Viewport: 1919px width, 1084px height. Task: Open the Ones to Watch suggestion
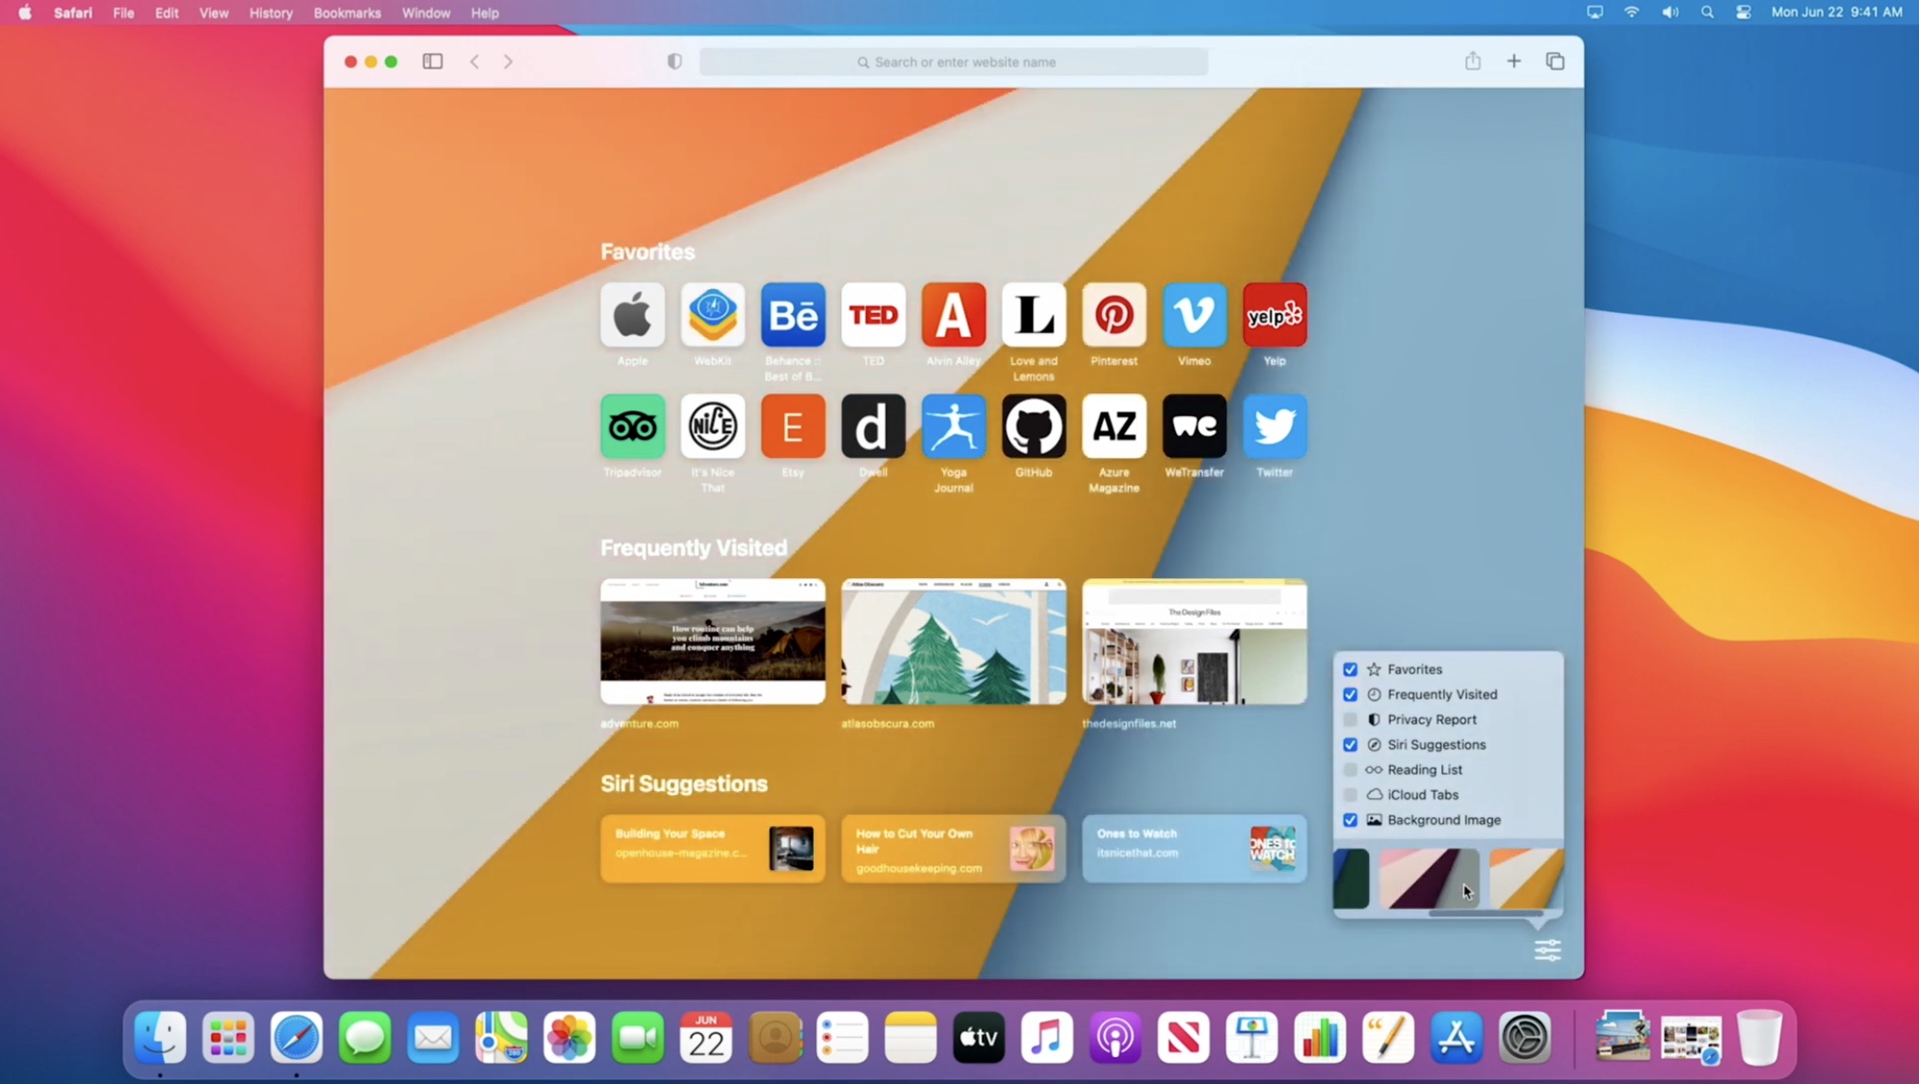coord(1194,849)
